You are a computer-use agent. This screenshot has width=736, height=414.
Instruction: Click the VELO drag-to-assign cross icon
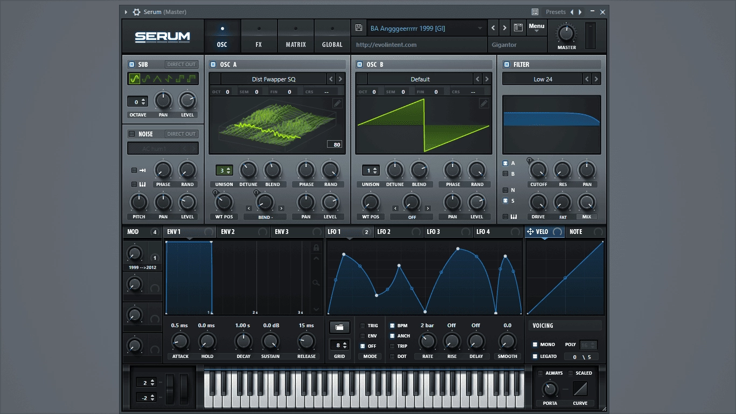pos(530,232)
